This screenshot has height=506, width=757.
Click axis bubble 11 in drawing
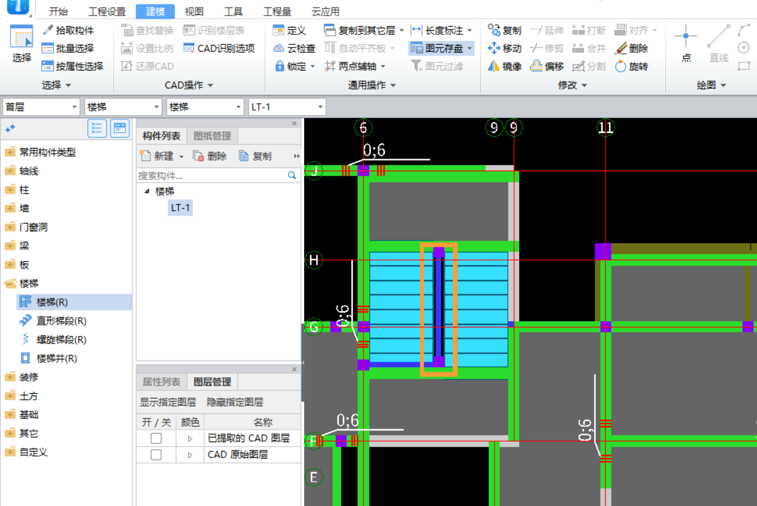pyautogui.click(x=605, y=128)
